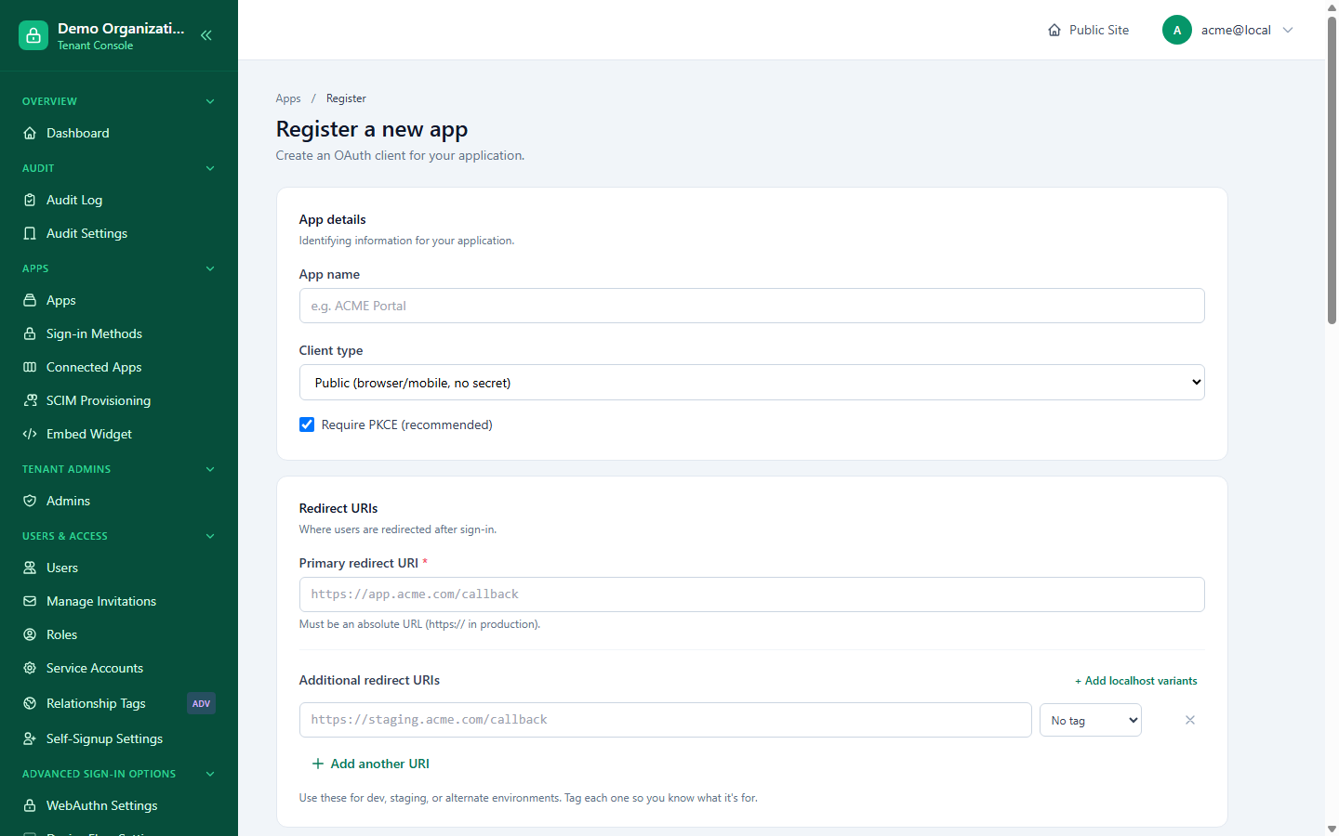Click the page vertical scrollbar

point(1332,170)
